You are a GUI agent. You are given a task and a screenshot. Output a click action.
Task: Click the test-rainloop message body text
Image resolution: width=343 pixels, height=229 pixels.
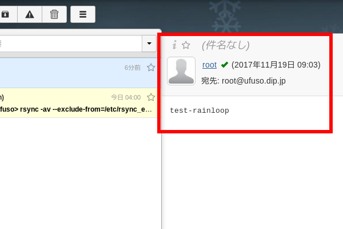pyautogui.click(x=200, y=110)
